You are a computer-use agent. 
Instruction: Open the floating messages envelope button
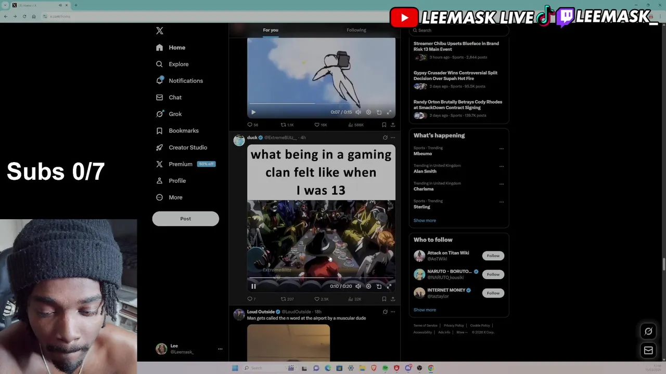648,351
